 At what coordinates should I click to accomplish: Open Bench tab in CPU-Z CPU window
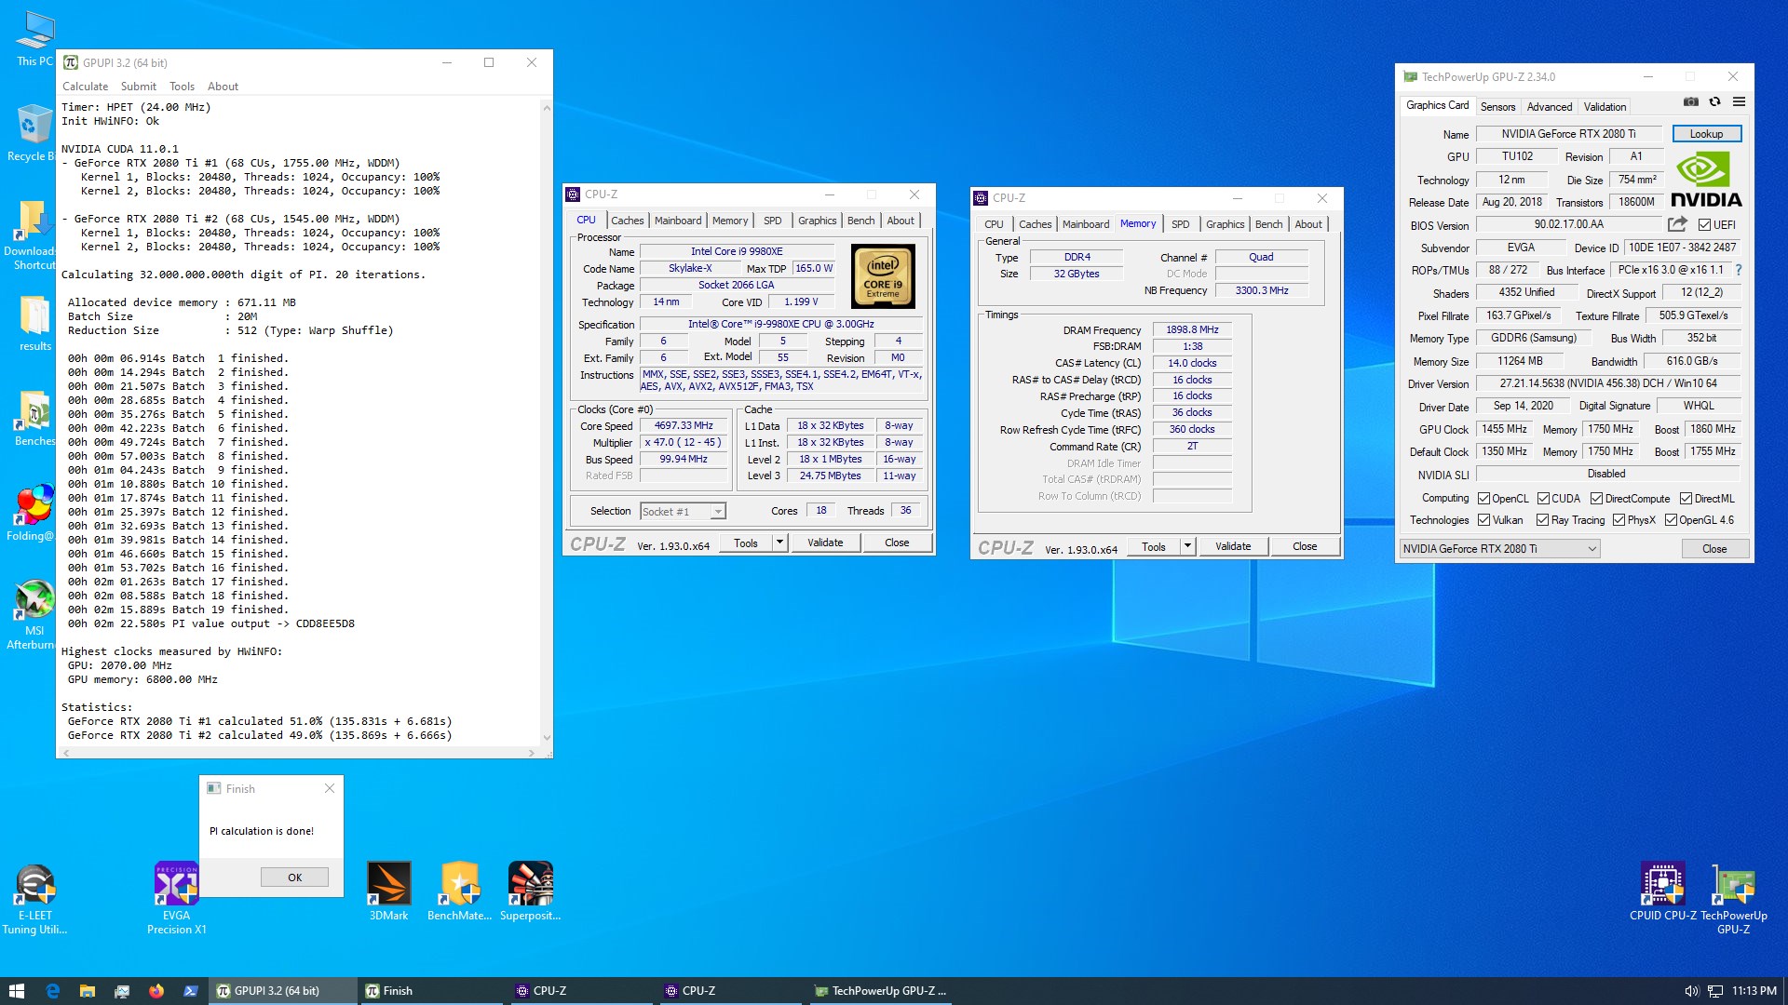(860, 221)
